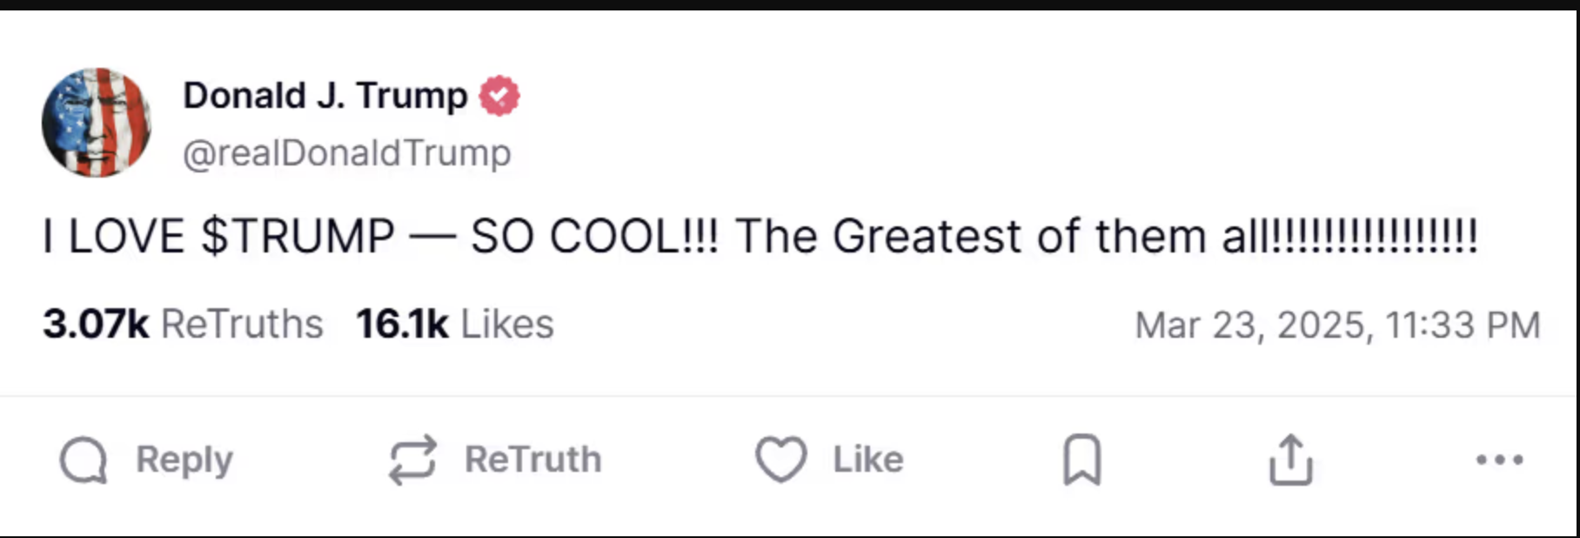Click the Mar 23, 2025 timestamp
The width and height of the screenshot is (1580, 538).
(1337, 326)
